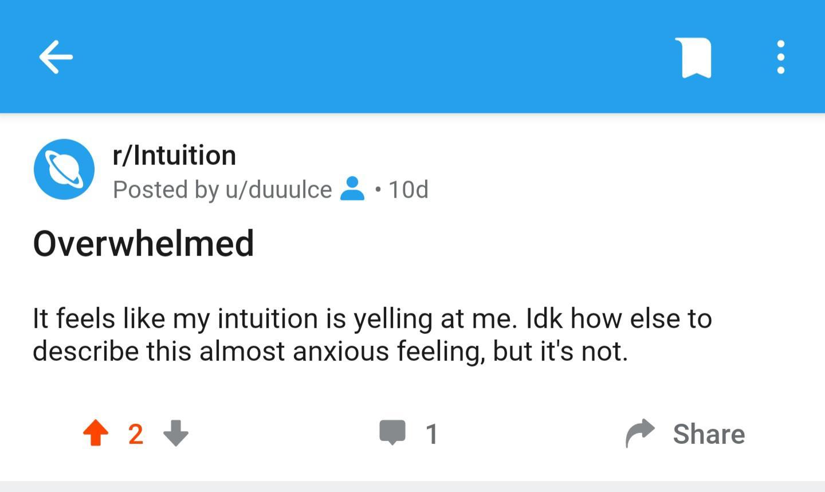Go back using the arrow icon

tap(56, 57)
